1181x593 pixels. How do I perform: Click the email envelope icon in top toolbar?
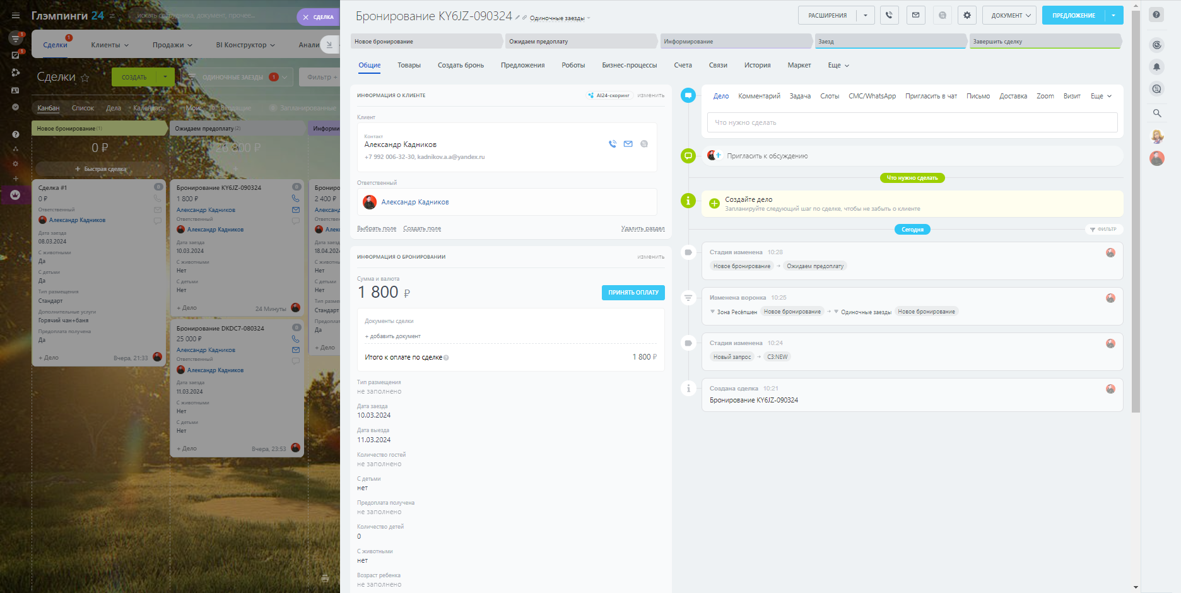[x=915, y=15]
